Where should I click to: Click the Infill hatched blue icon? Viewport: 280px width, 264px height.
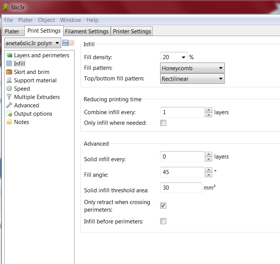point(9,64)
